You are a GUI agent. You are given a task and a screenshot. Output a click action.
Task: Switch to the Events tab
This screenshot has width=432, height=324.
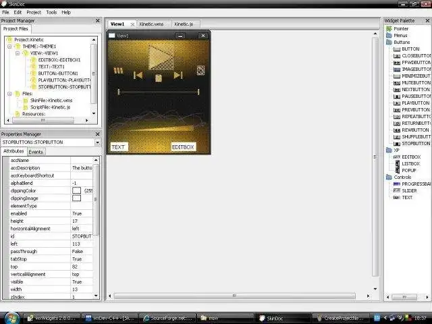point(36,152)
